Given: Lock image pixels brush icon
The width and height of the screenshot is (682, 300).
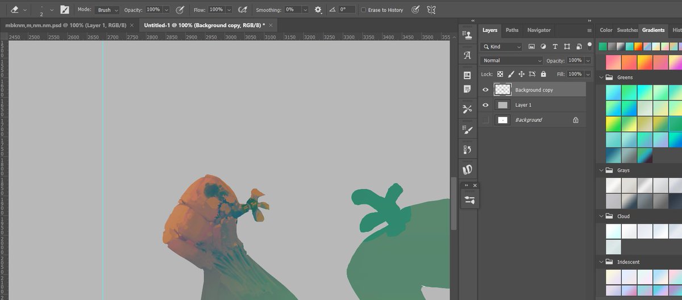Looking at the screenshot, I should (511, 74).
